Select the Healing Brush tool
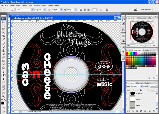This screenshot has width=159, height=114. pyautogui.click(x=3, y=44)
